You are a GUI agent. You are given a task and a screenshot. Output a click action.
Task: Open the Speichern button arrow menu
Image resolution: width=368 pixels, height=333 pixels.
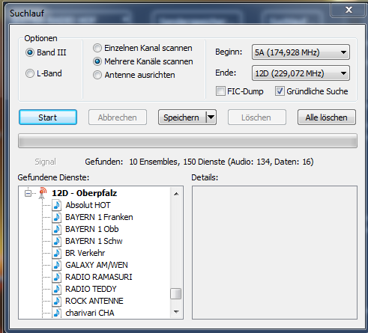click(211, 117)
